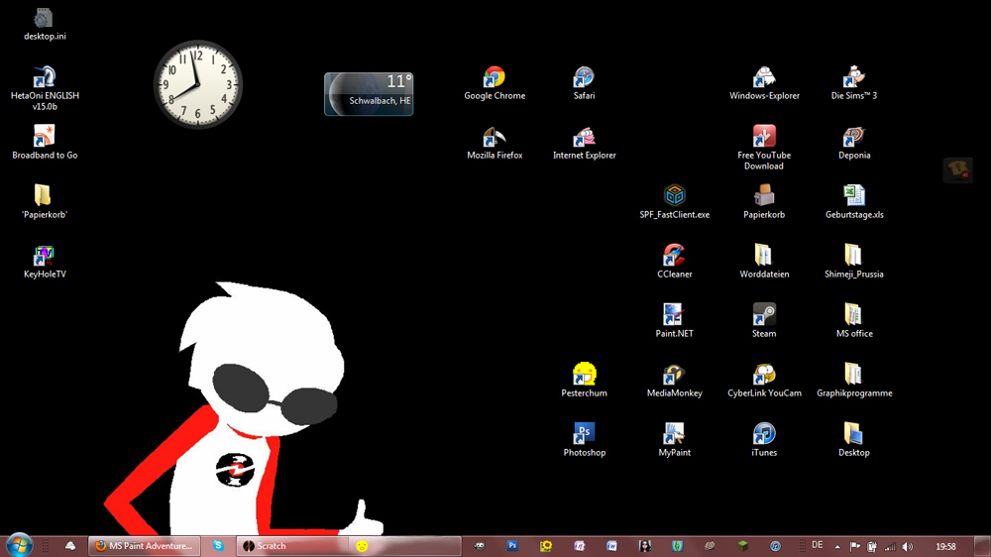This screenshot has width=991, height=557.
Task: Click the Skype taskbar button
Action: [218, 546]
